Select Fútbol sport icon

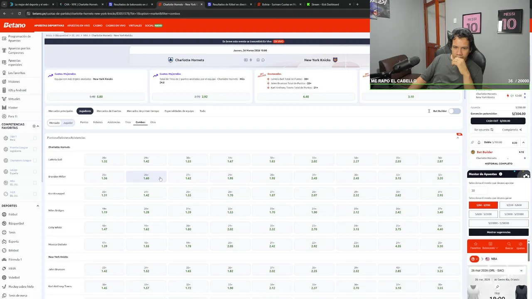(x=4, y=214)
